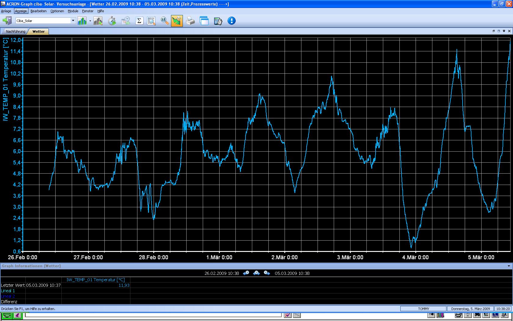The image size is (513, 321).
Task: Click the Lineal 1 row label
Action: [8, 291]
